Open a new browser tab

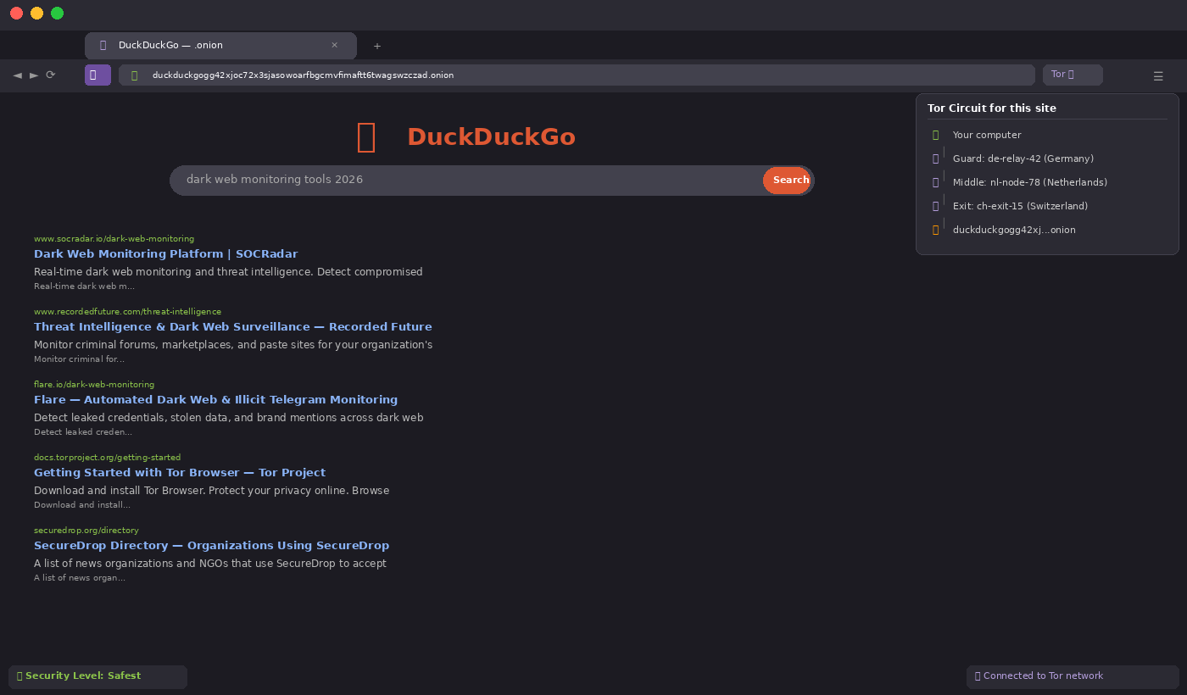click(x=376, y=46)
